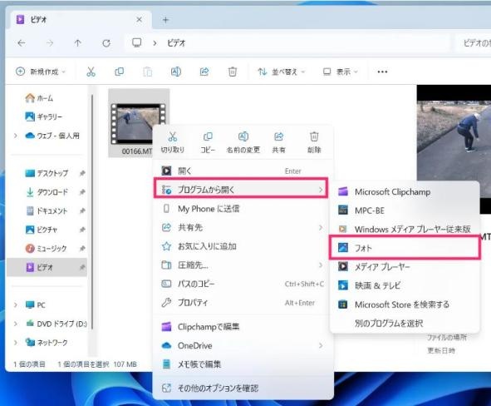Open with Microsoft Clipchamp
The height and width of the screenshot is (406, 491).
point(405,192)
